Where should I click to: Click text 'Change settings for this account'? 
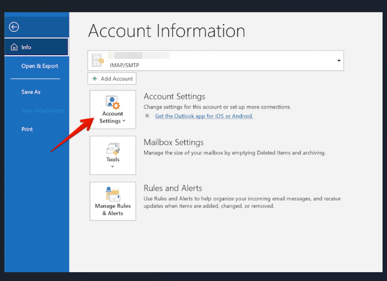tap(183, 107)
